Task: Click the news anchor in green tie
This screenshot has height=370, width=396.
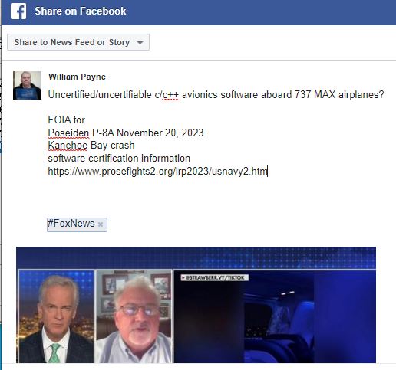Action: click(56, 316)
